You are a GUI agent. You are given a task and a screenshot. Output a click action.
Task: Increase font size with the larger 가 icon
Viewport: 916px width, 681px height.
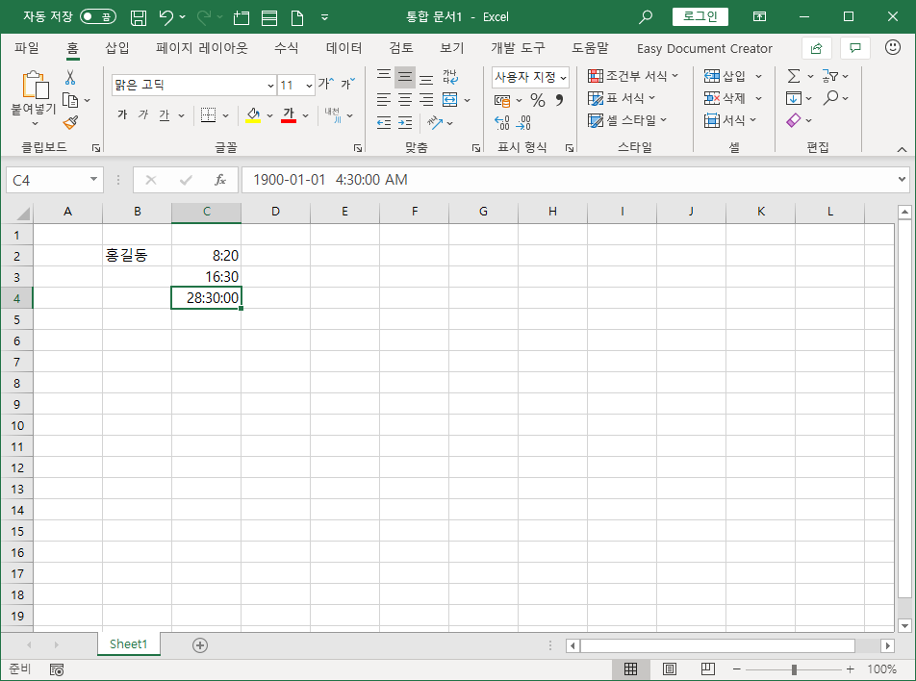(325, 84)
